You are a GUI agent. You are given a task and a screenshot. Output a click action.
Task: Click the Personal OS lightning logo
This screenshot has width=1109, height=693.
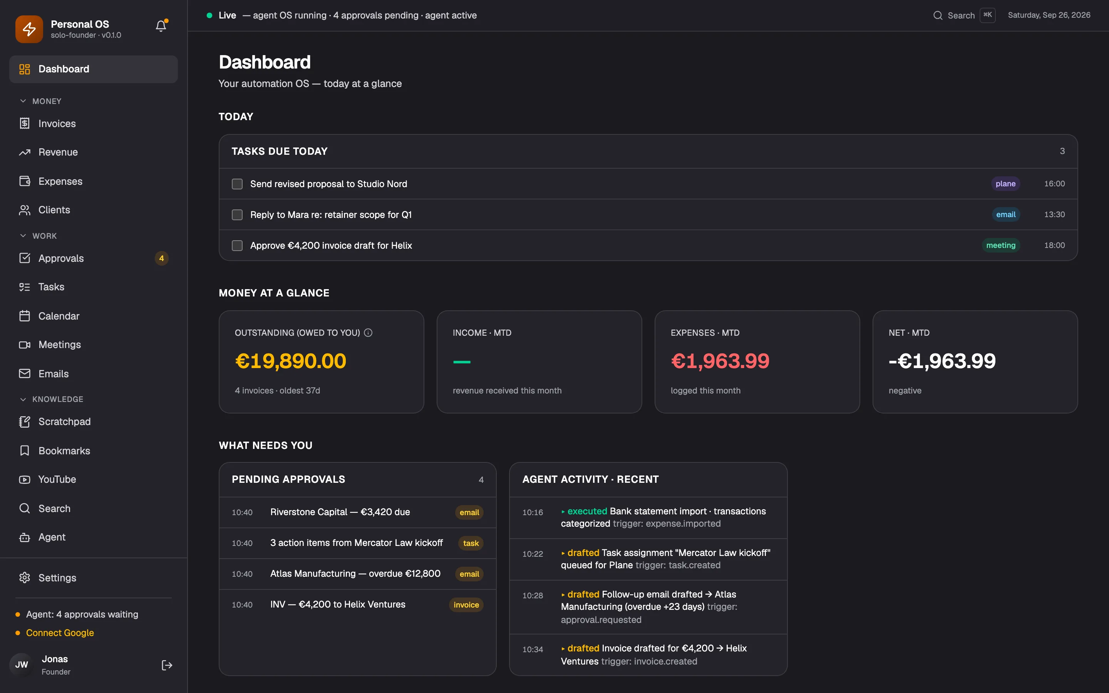click(x=29, y=29)
